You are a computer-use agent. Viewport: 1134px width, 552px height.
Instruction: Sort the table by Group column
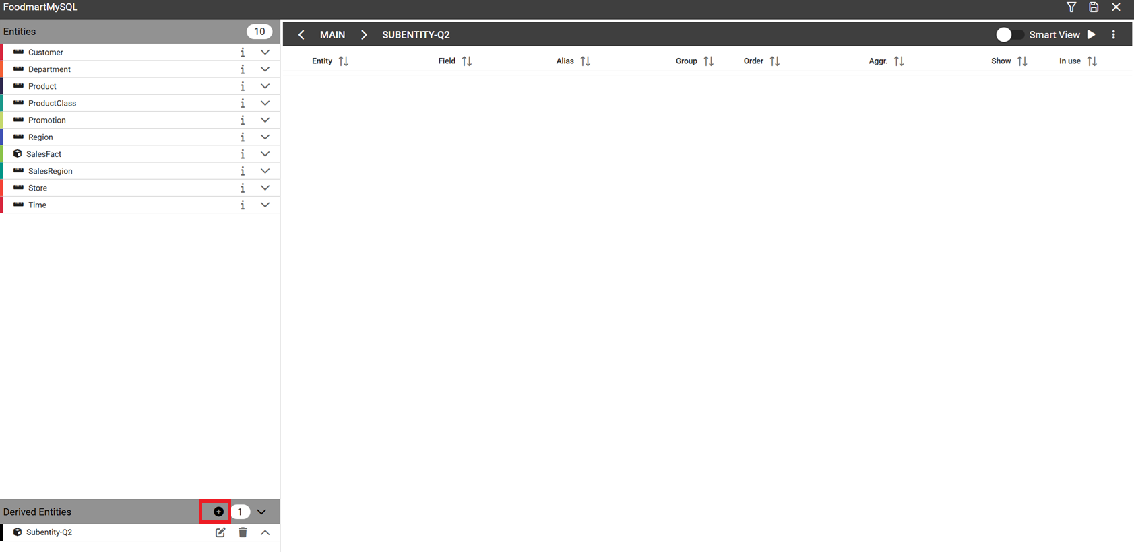709,61
